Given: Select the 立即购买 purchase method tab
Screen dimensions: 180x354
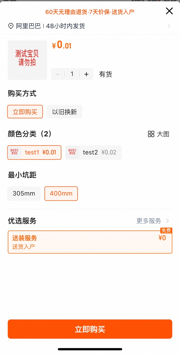Looking at the screenshot, I should [x=25, y=111].
